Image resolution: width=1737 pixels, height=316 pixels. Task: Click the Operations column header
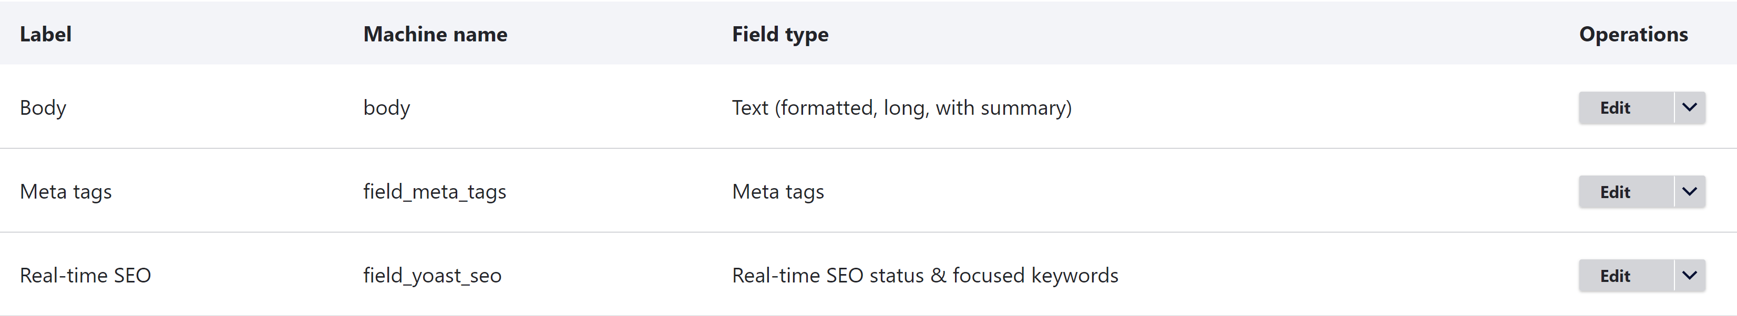(1634, 34)
